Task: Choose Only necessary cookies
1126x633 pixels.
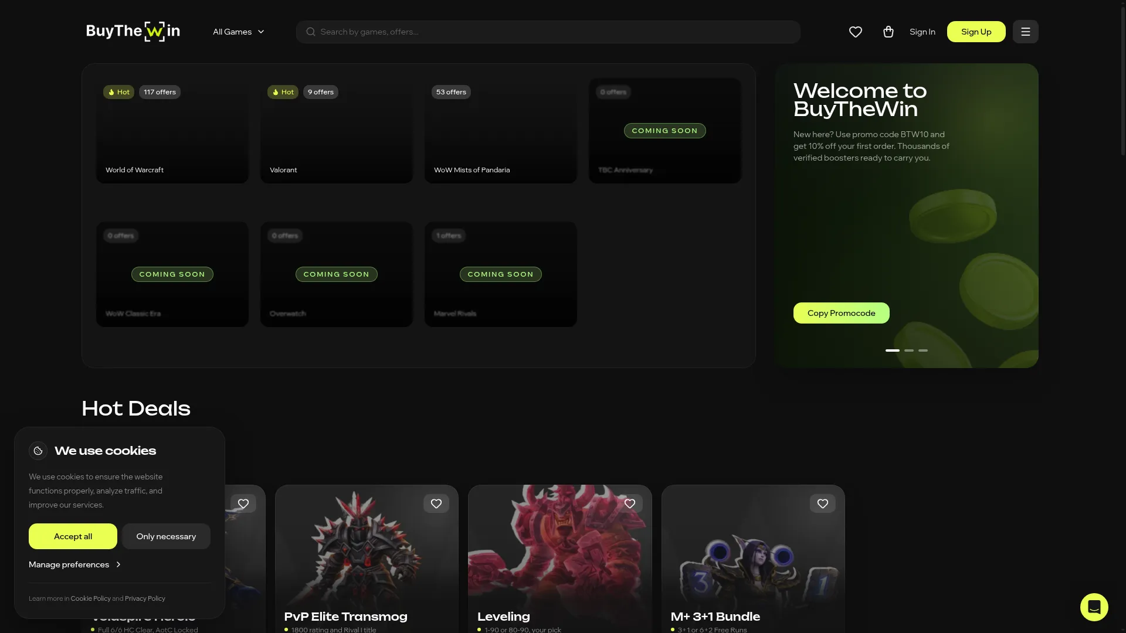Action: pos(167,536)
